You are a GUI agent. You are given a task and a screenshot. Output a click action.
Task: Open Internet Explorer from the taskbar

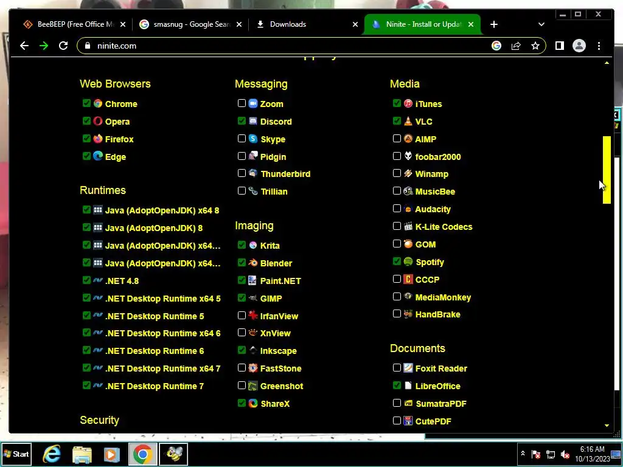point(52,454)
